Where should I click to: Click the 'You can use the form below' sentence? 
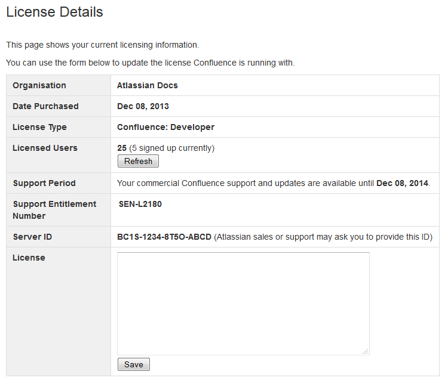click(151, 63)
